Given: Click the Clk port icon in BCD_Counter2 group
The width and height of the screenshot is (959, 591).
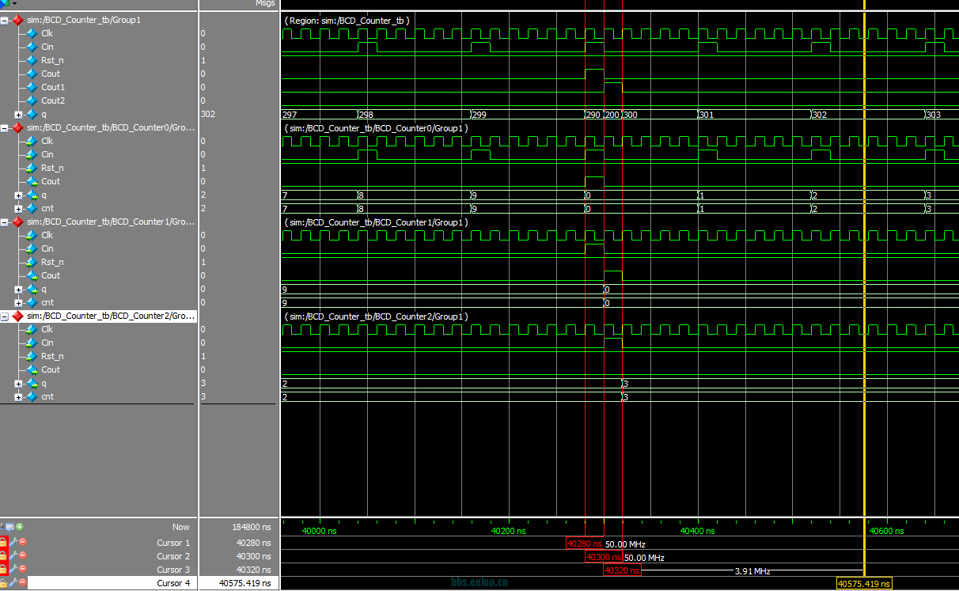Looking at the screenshot, I should pos(32,329).
